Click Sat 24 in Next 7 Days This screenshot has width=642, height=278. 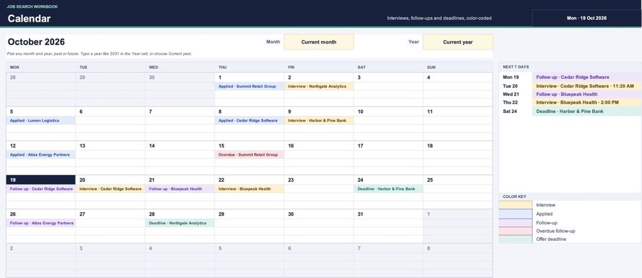pos(510,111)
